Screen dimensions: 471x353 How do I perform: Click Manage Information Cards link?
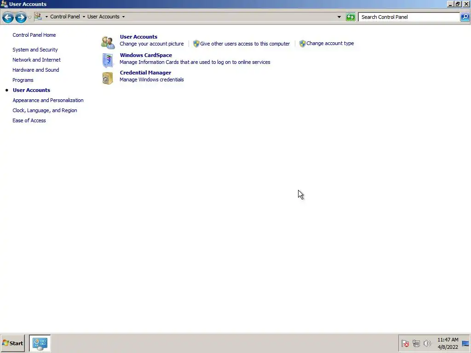[x=195, y=62]
